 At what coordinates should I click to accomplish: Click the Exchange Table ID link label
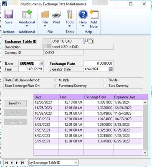20,41
